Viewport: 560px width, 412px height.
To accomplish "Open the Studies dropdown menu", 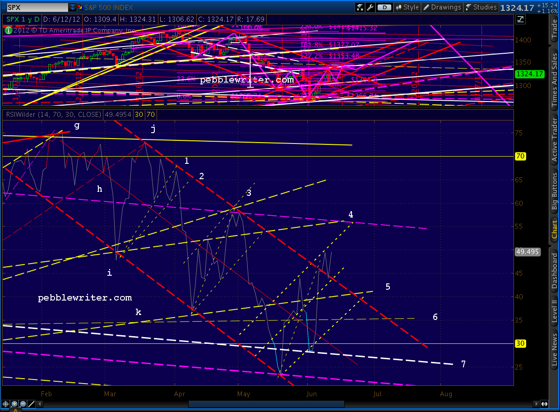I will (x=481, y=7).
